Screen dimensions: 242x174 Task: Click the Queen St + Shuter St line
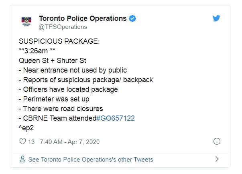[x=52, y=61]
